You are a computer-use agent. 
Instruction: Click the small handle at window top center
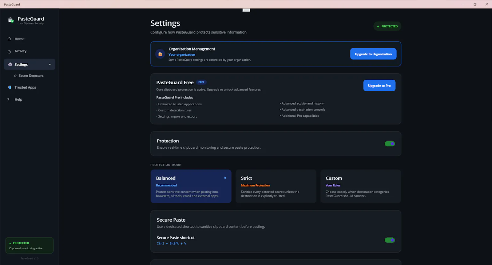tap(246, 10)
